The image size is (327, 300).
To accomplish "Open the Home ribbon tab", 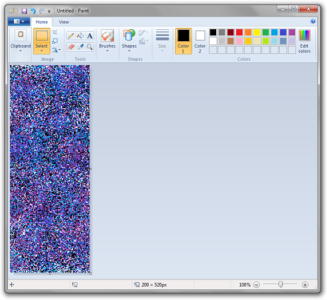I will point(42,22).
